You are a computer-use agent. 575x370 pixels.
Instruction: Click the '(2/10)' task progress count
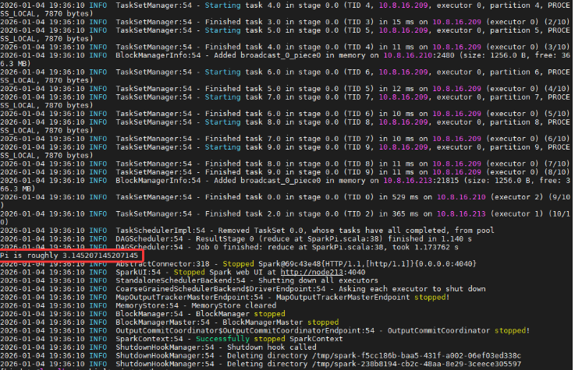coord(556,23)
